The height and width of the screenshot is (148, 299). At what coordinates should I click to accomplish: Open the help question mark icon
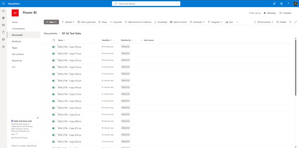(288, 3)
